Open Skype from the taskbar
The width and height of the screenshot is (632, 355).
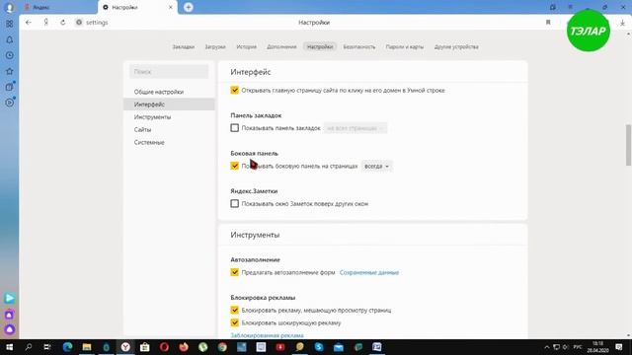click(319, 347)
